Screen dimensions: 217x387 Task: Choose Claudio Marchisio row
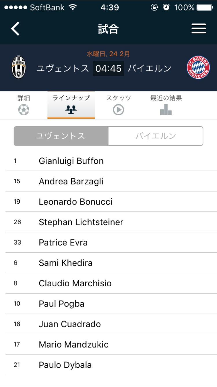pos(75,283)
